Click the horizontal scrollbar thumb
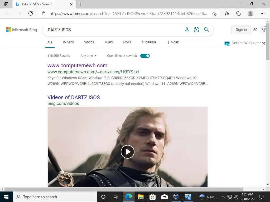Screen dimensions: 270x202 click(124, 189)
